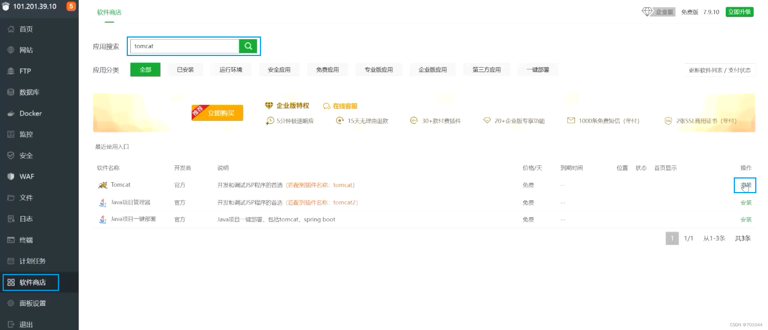Viewport: 768px width, 330px height.
Task: Click the software store grid icon
Action: pyautogui.click(x=11, y=282)
